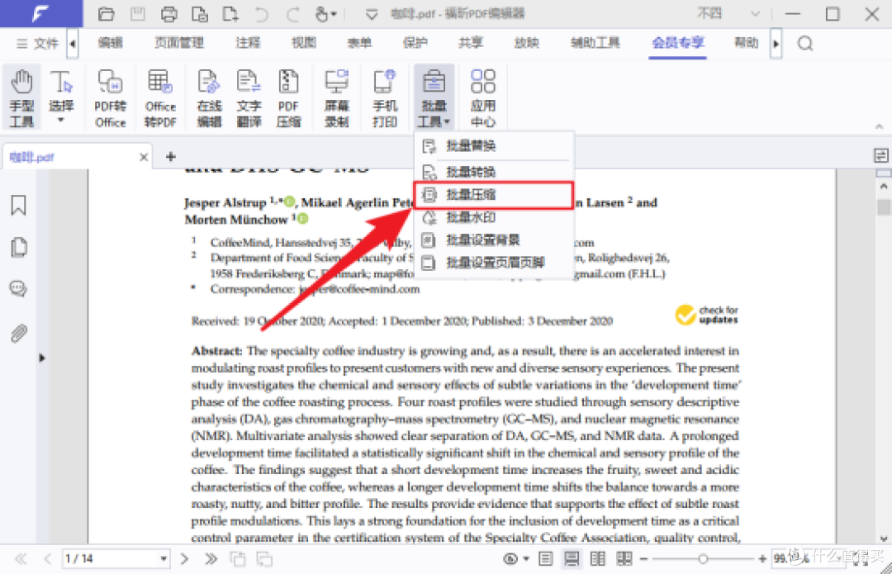Open the eye view-mode dropdown

[515, 559]
